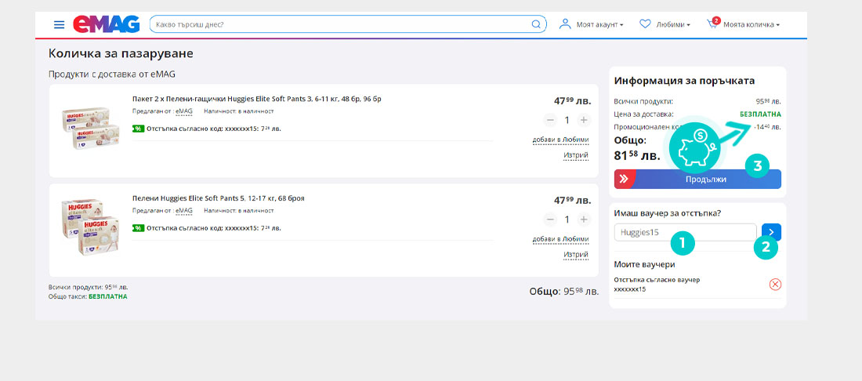Expand the 'Моят акаунт' dropdown

pyautogui.click(x=599, y=25)
